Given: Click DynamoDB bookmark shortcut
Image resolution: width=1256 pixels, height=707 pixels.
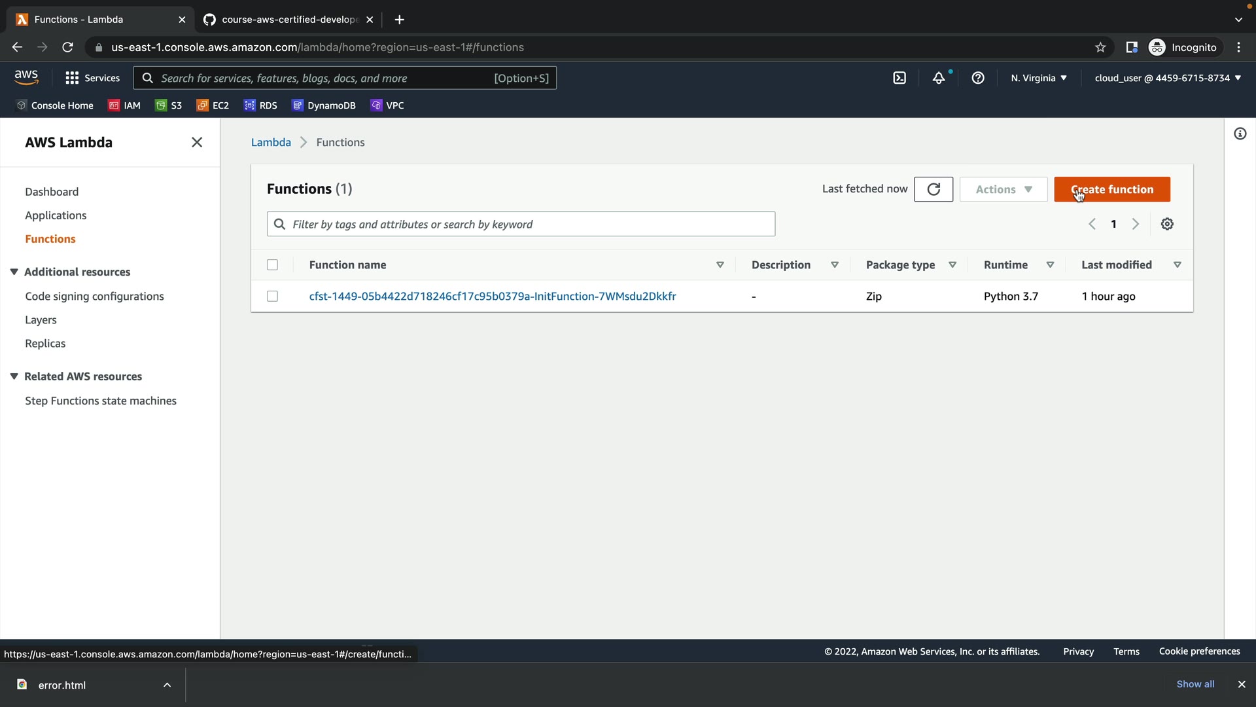Looking at the screenshot, I should (x=324, y=105).
